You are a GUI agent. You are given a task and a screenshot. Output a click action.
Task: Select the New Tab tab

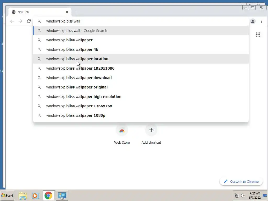pos(40,12)
